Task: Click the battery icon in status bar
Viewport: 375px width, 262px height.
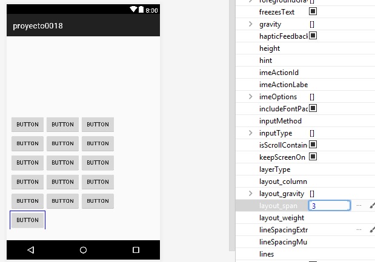Action: [x=141, y=10]
